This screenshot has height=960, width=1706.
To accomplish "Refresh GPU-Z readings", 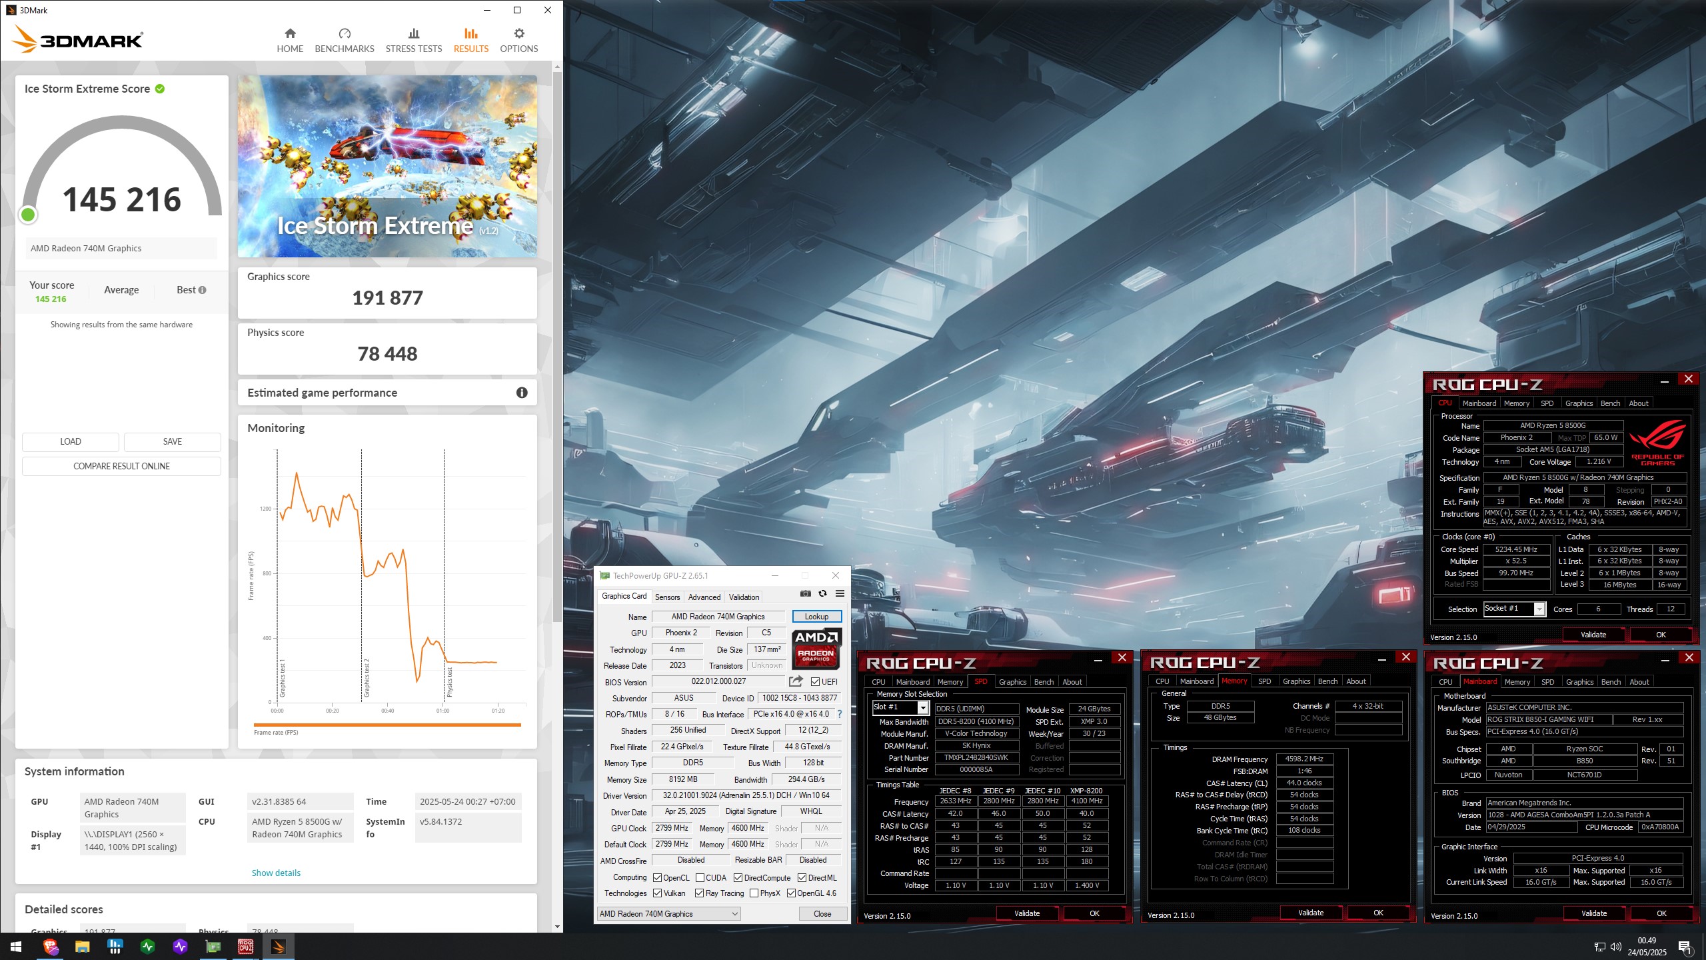I will [x=822, y=593].
